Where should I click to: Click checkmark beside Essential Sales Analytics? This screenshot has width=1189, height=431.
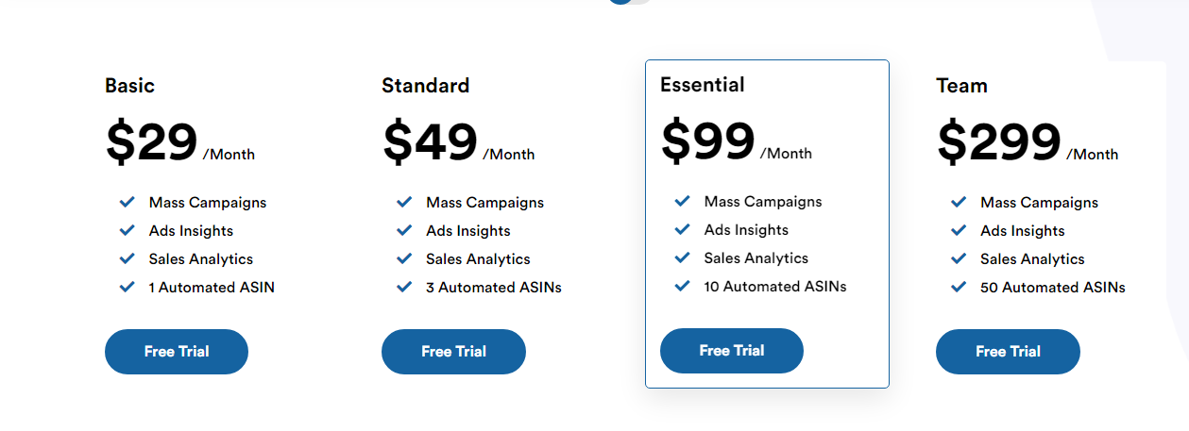click(682, 258)
